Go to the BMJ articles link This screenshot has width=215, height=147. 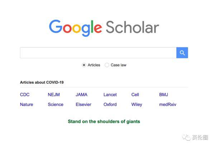164,94
